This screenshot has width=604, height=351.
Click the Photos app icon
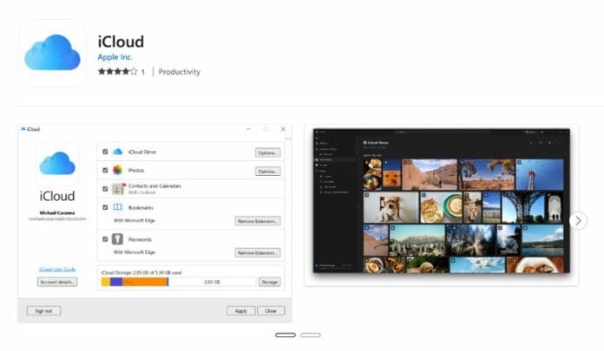(x=117, y=171)
